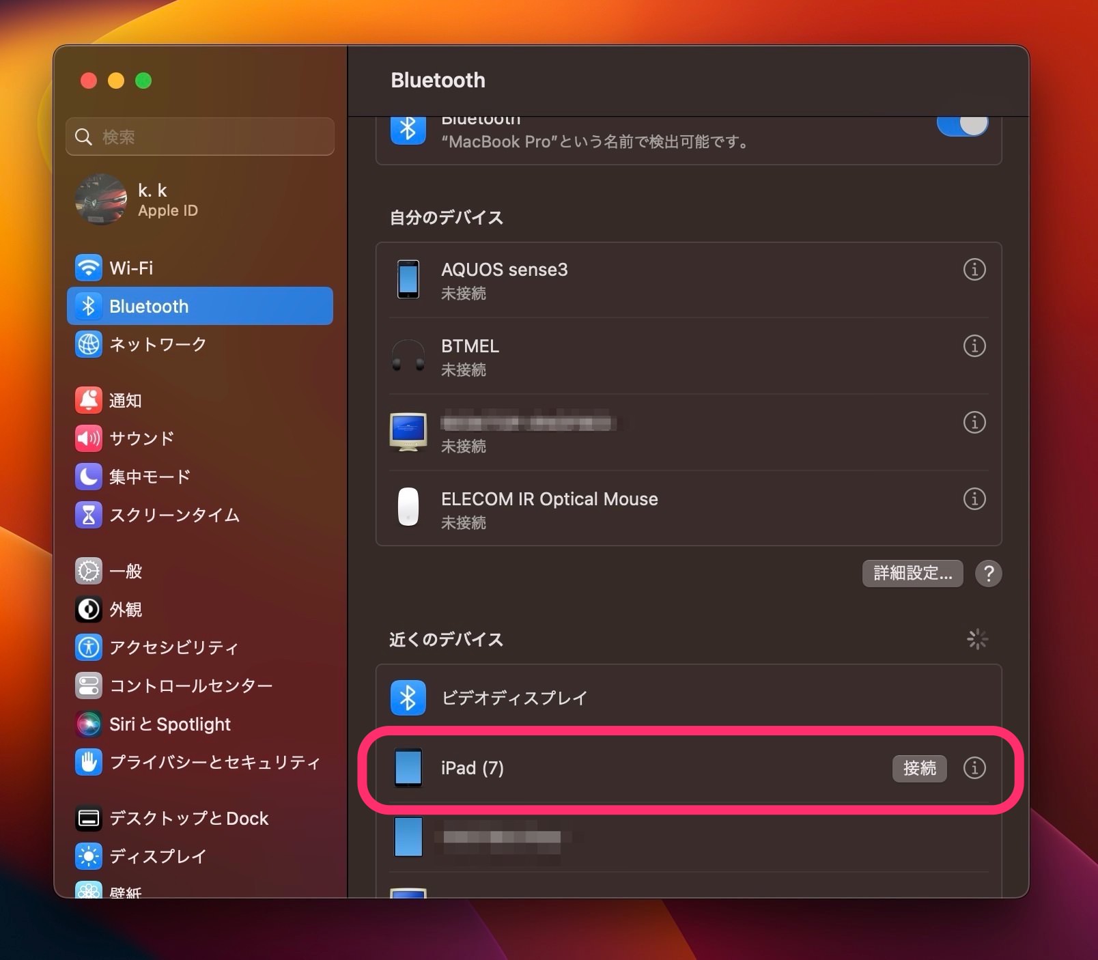This screenshot has height=960, width=1098.
Task: Open 集中モード settings
Action: click(200, 477)
